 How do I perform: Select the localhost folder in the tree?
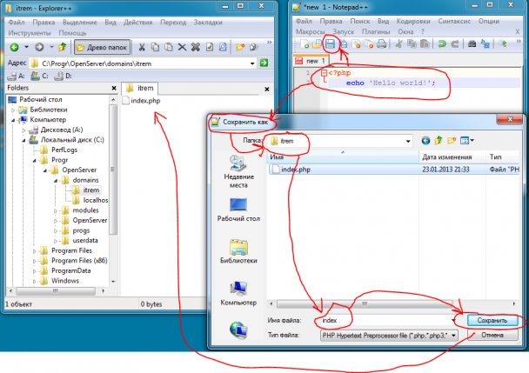[x=90, y=200]
